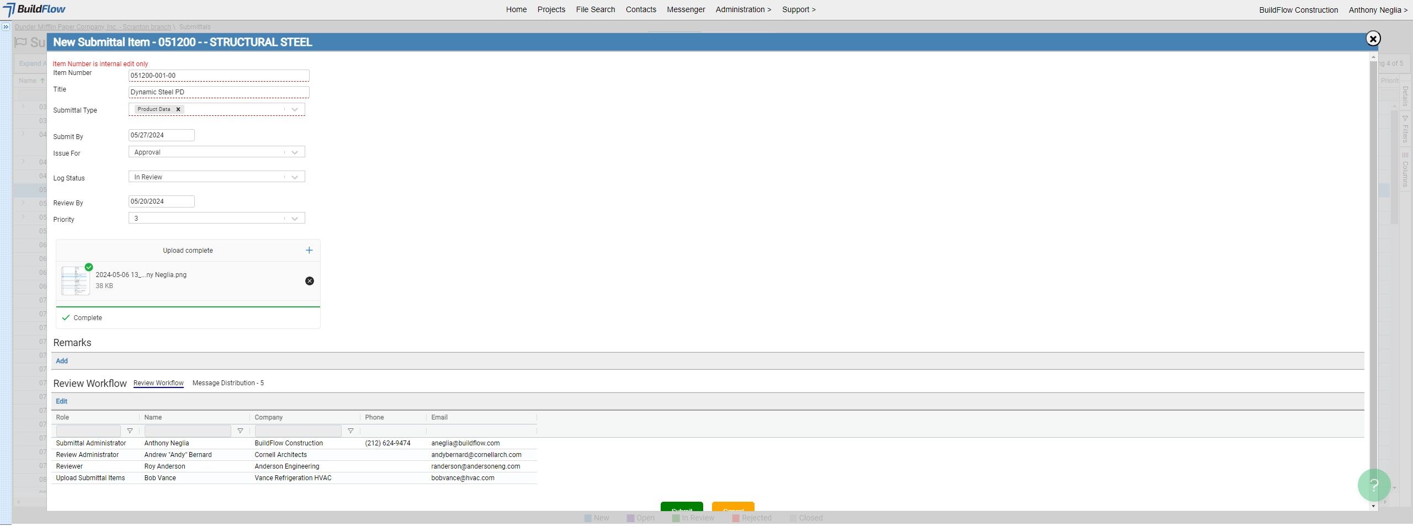Switch to the Review Workflow tab

(158, 383)
